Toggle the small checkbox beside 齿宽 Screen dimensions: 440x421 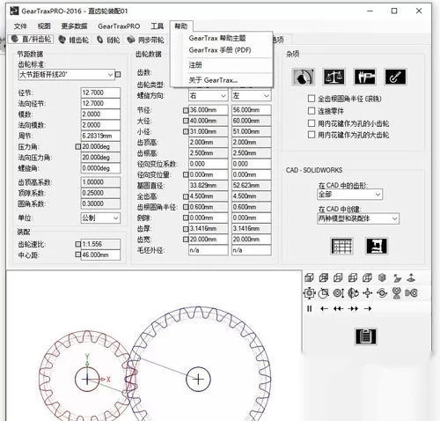(x=186, y=240)
